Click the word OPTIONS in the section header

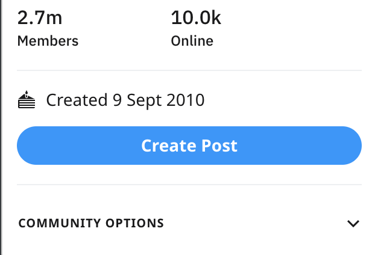pyautogui.click(x=135, y=223)
